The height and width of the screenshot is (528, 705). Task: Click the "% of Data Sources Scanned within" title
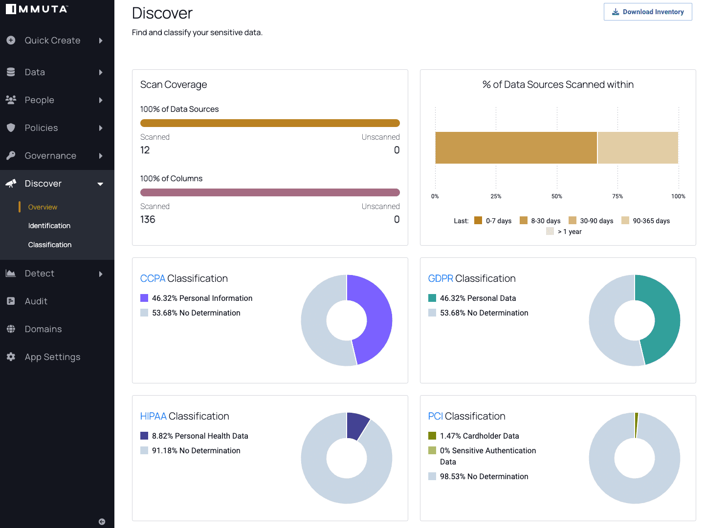point(558,84)
